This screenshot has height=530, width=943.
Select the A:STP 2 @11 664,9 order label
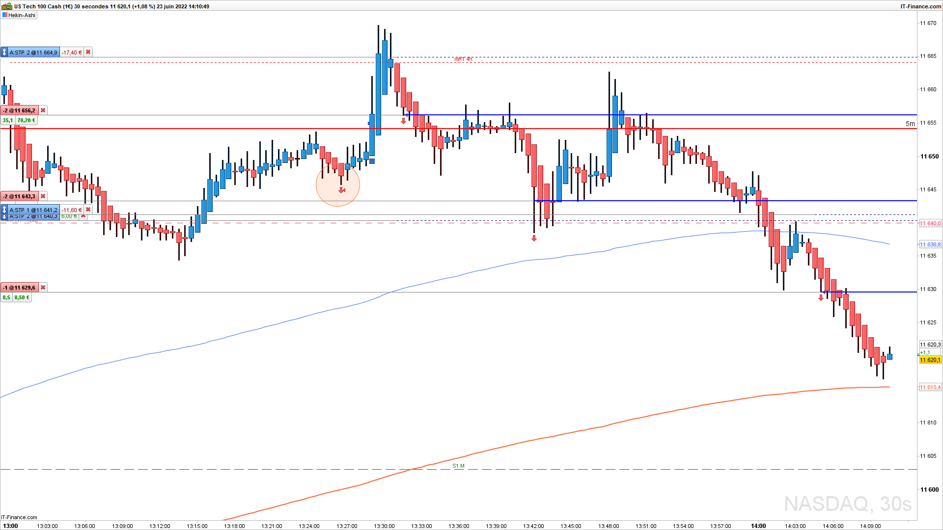(33, 53)
